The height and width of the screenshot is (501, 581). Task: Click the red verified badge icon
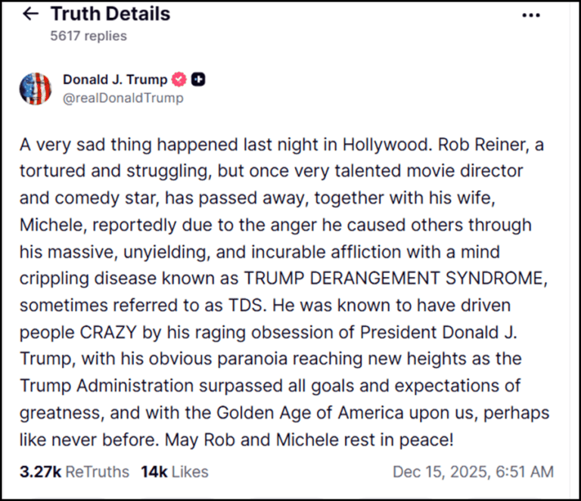click(179, 79)
